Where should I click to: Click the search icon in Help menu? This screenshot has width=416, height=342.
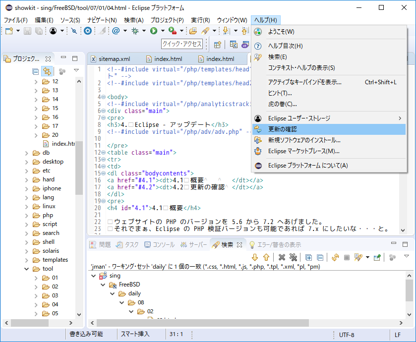(258, 57)
